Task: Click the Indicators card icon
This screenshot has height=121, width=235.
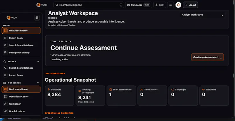Action: (48, 90)
